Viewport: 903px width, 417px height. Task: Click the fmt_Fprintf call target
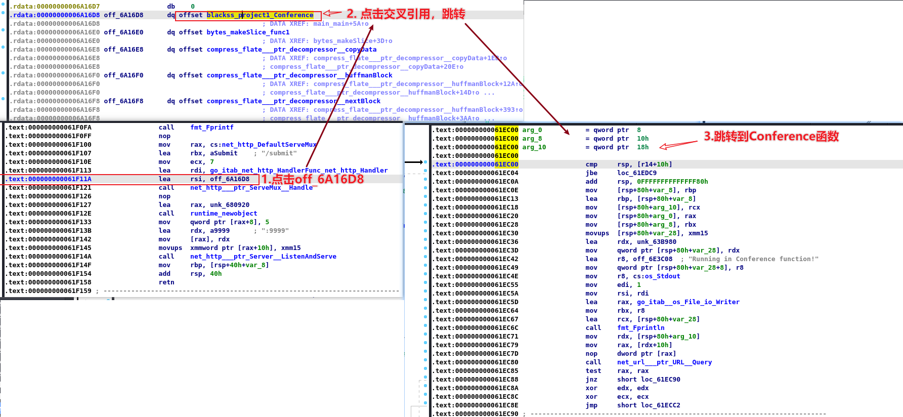(x=211, y=128)
